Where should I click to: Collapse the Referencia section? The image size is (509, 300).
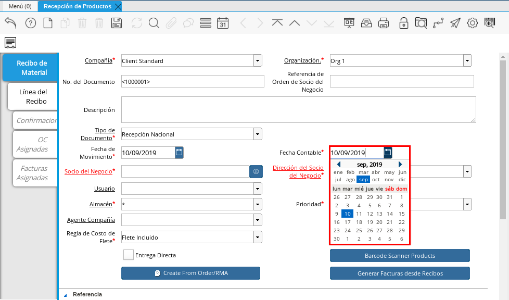click(65, 295)
